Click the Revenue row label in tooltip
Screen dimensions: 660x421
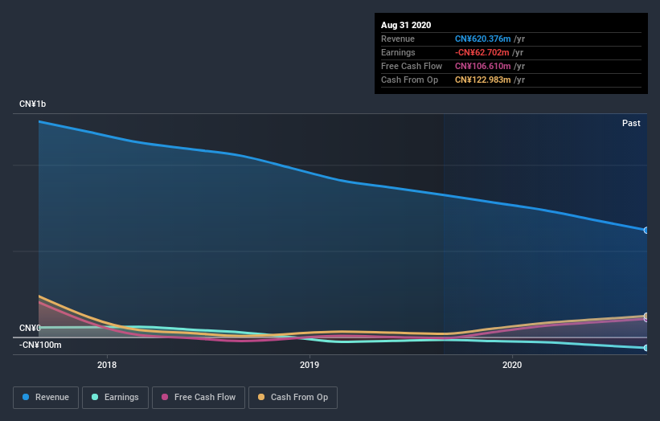pos(398,39)
